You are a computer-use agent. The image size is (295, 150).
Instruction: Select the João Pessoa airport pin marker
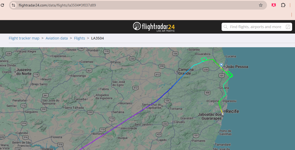click(x=221, y=65)
